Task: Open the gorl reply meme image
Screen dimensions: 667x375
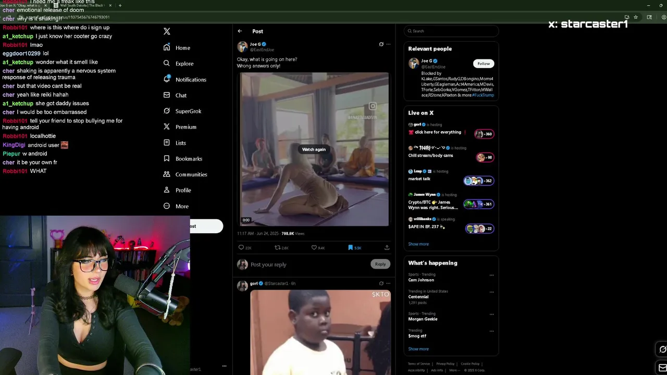Action: tap(320, 332)
